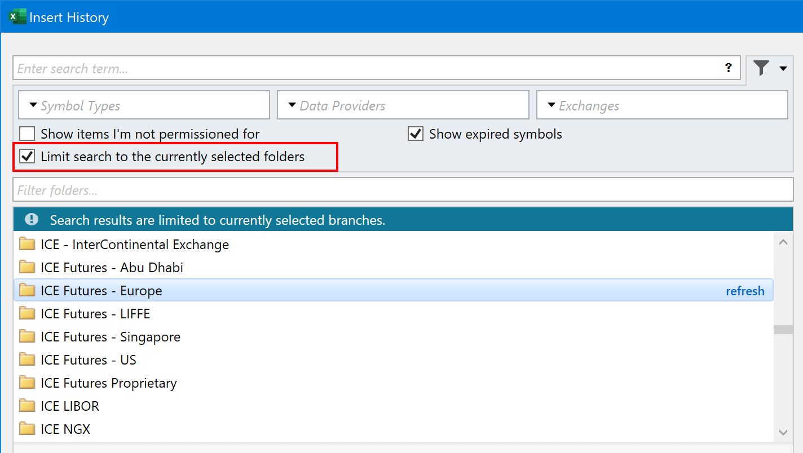Click folder icon beside ICE - InterContinental Exchange
The width and height of the screenshot is (803, 453).
click(x=27, y=244)
